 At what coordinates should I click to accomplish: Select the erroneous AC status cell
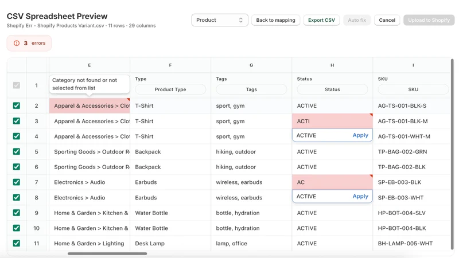click(332, 182)
